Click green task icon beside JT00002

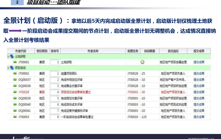click(15, 73)
